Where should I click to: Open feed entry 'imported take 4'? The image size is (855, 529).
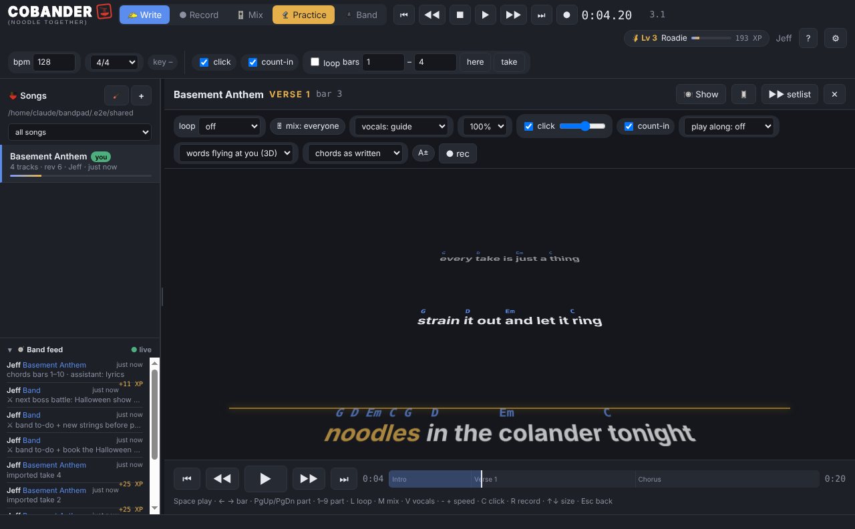point(75,470)
